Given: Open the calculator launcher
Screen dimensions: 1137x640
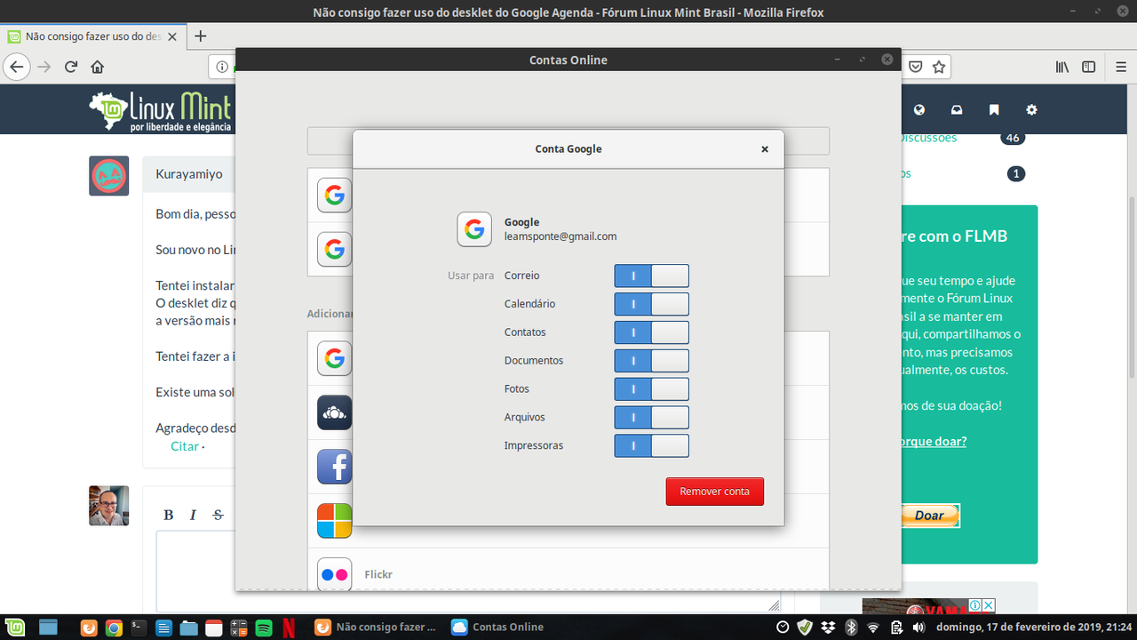Looking at the screenshot, I should 238,627.
